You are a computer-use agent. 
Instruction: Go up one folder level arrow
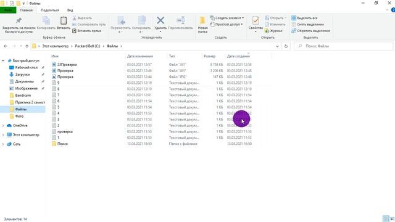(x=27, y=46)
